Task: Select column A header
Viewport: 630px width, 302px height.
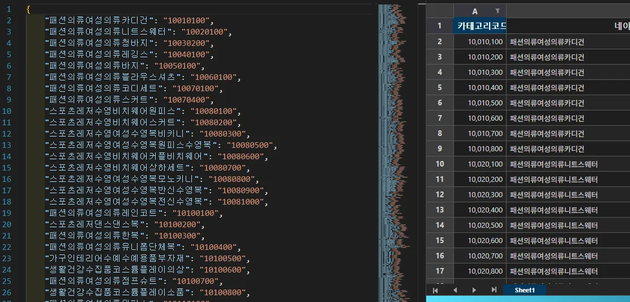Action: click(x=474, y=11)
